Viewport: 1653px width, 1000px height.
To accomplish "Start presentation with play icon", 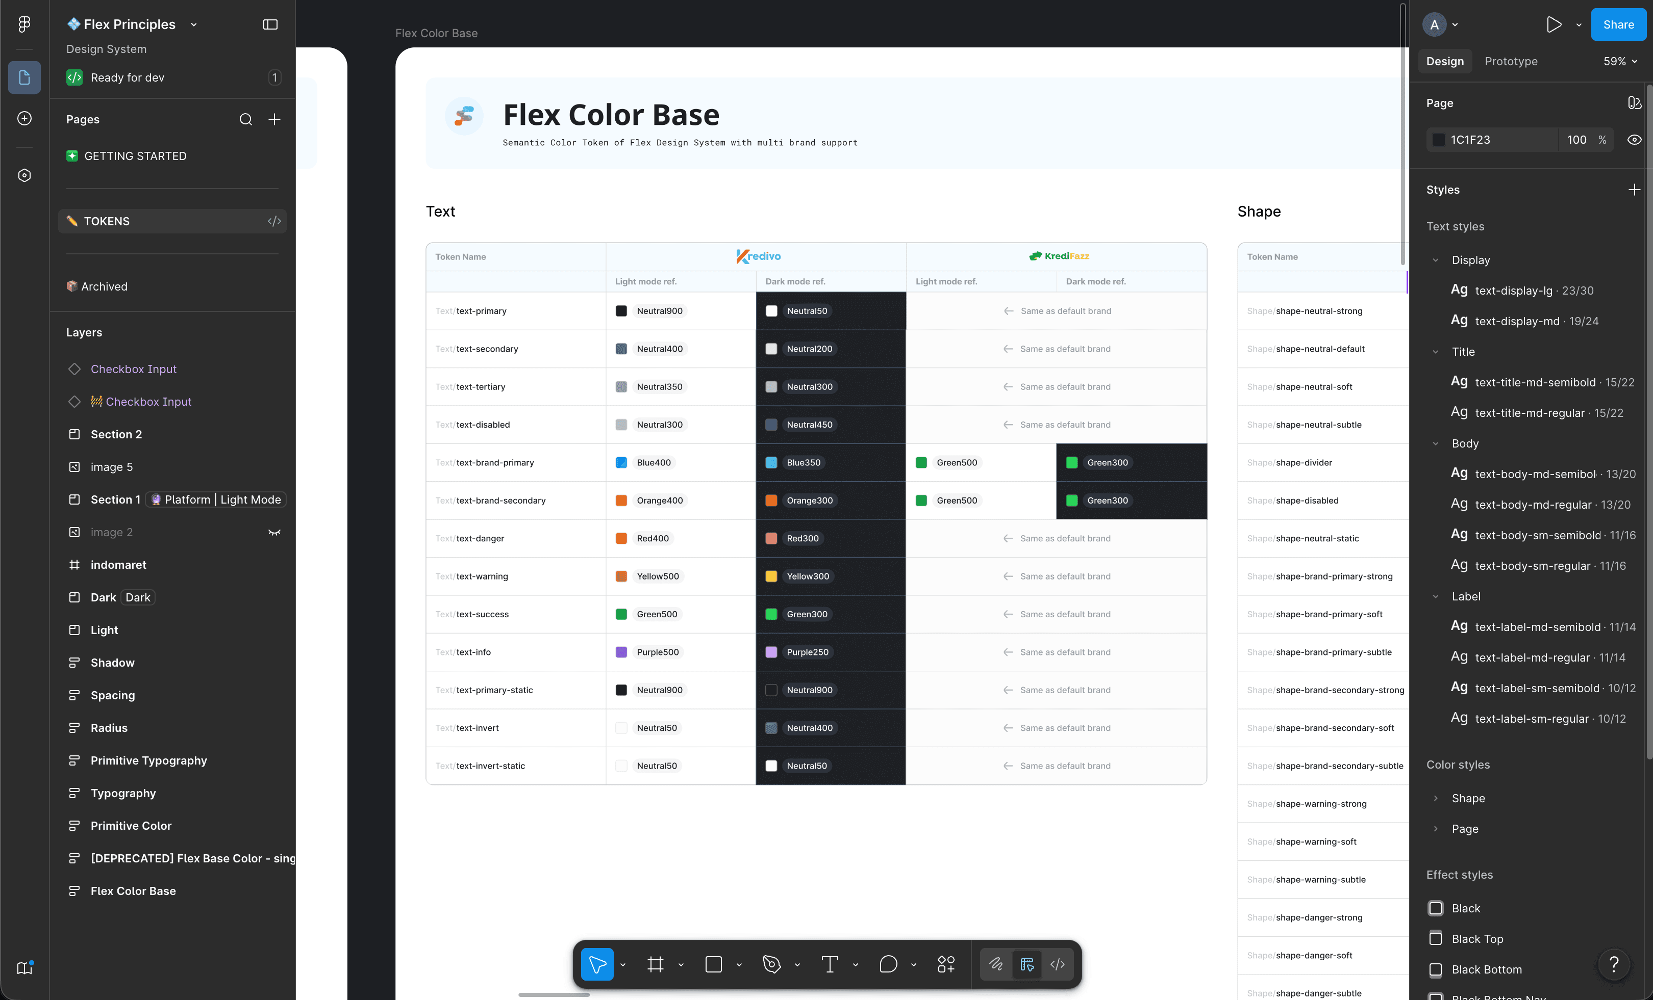I will [x=1554, y=25].
